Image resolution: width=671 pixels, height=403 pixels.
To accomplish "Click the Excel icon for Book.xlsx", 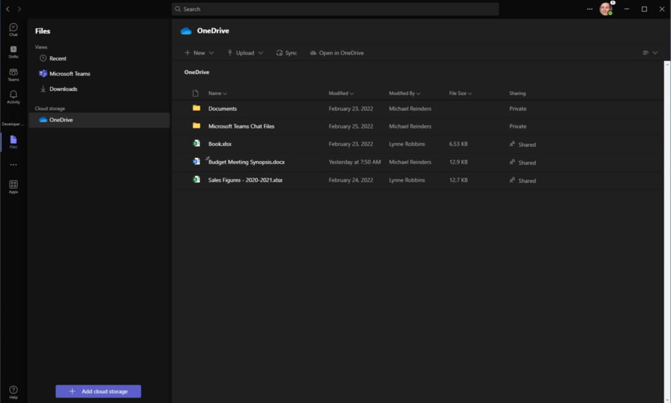I will 197,144.
